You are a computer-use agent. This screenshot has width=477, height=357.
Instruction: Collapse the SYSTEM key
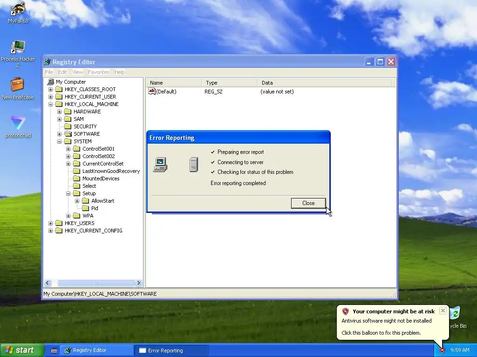59,141
